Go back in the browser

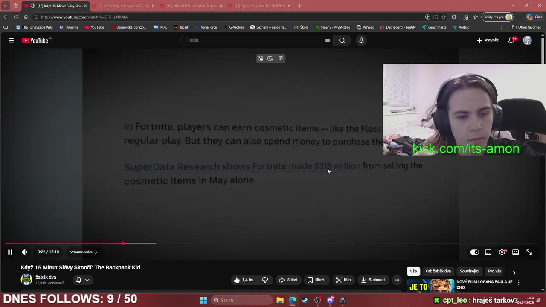click(5, 17)
